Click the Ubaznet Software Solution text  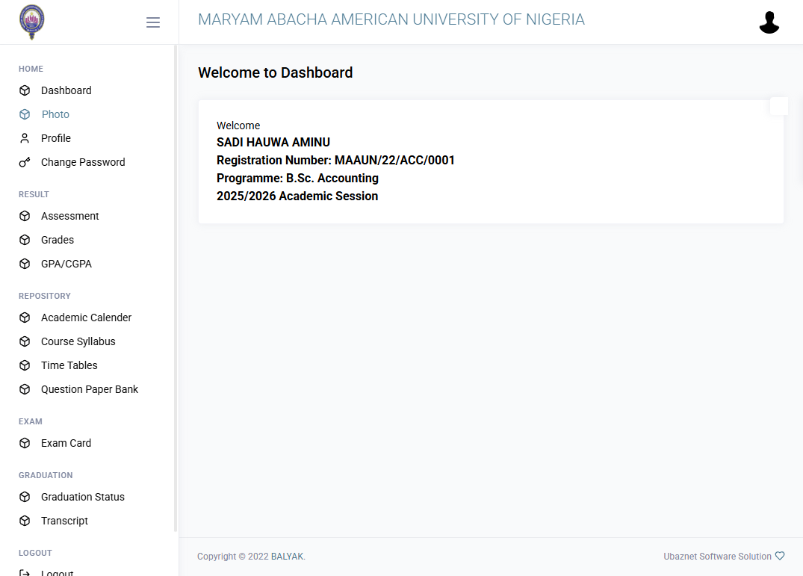717,557
